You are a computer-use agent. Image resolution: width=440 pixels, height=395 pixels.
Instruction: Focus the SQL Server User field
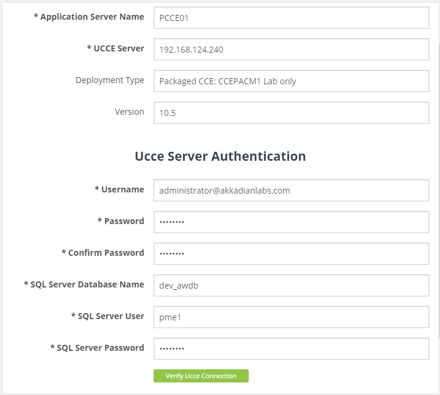pyautogui.click(x=291, y=317)
